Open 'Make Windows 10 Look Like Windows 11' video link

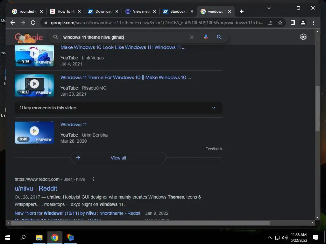pyautogui.click(x=123, y=47)
